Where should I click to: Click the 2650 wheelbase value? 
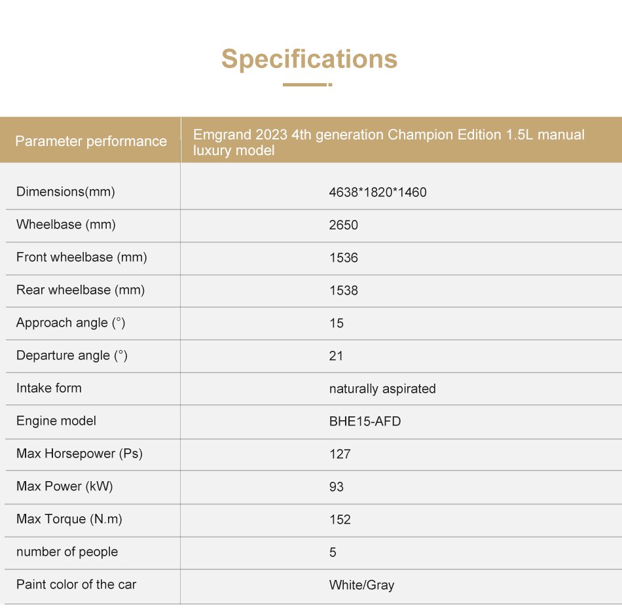[x=344, y=225]
